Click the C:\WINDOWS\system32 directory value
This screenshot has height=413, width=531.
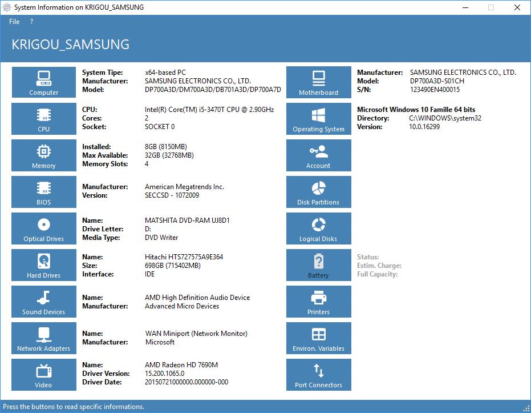tap(445, 118)
